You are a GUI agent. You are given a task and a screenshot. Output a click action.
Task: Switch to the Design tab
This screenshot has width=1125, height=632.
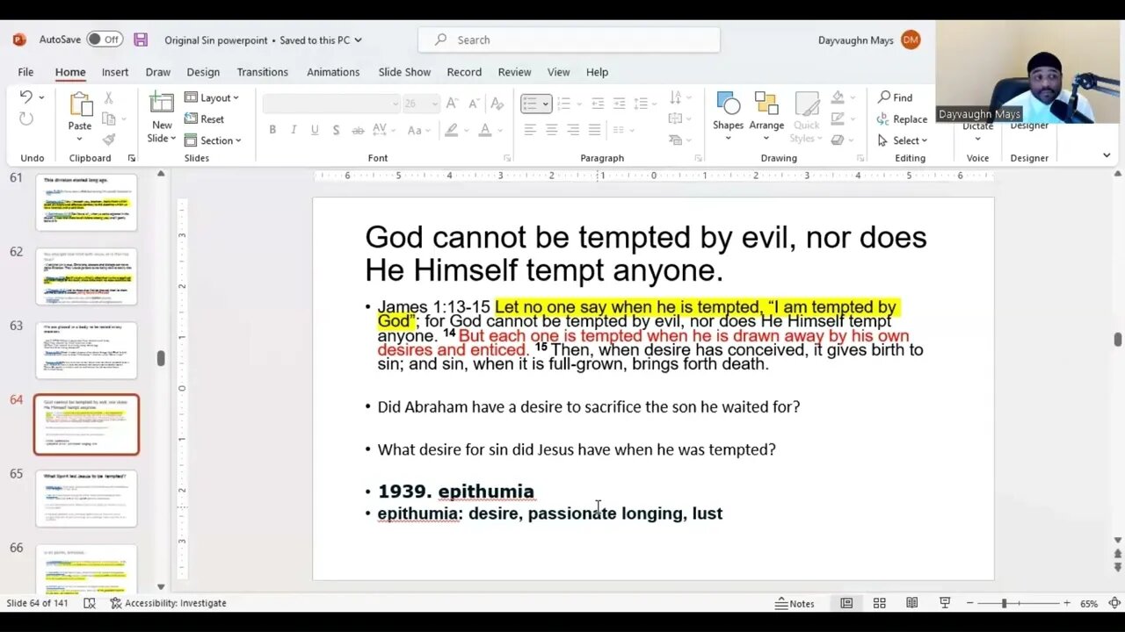[203, 72]
